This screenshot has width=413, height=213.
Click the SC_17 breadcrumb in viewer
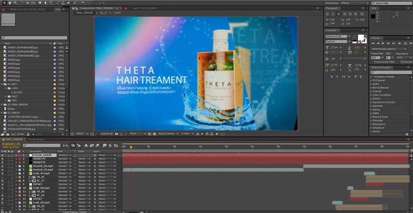click(x=103, y=12)
